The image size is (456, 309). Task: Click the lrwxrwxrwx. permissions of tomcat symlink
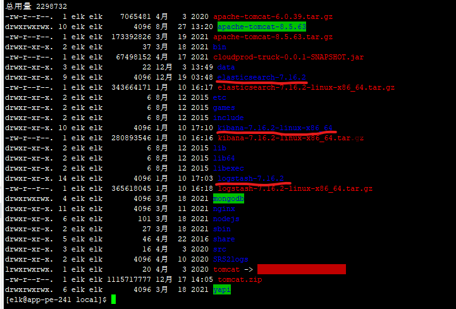(x=29, y=269)
